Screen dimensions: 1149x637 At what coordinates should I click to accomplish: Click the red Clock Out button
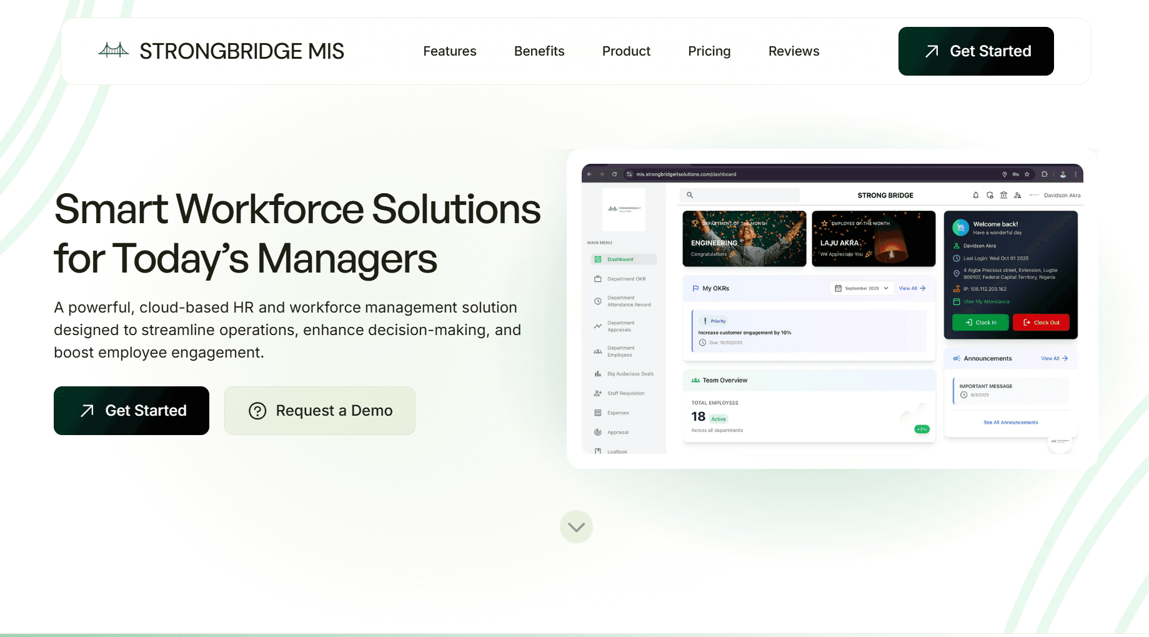pyautogui.click(x=1041, y=323)
